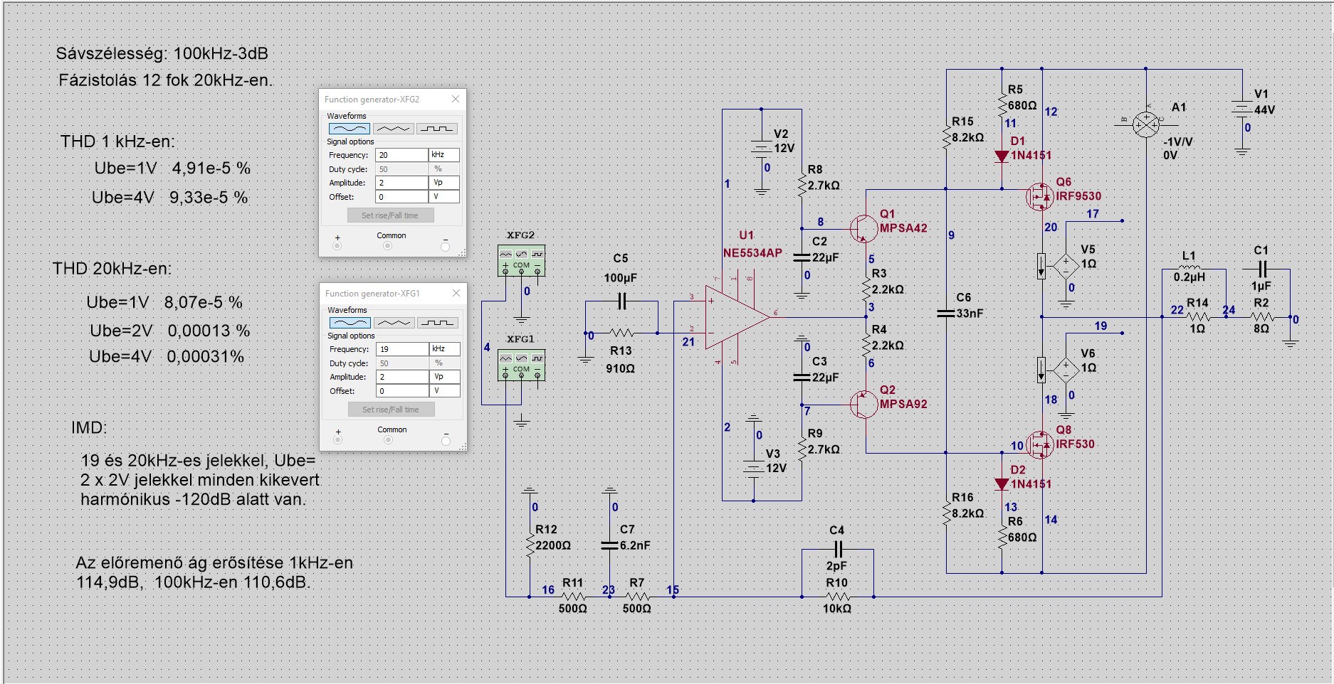1334x684 pixels.
Task: Select the XFG2 function generator instrument symbol
Action: [521, 261]
